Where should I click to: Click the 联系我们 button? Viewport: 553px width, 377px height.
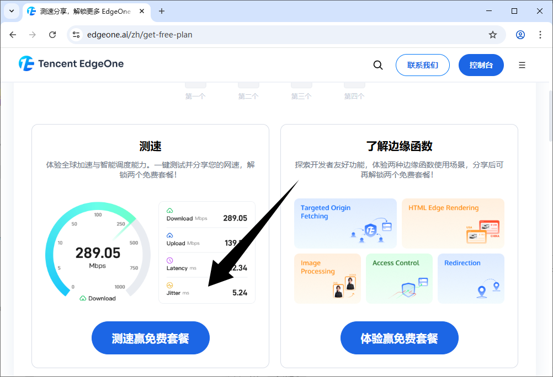[422, 65]
